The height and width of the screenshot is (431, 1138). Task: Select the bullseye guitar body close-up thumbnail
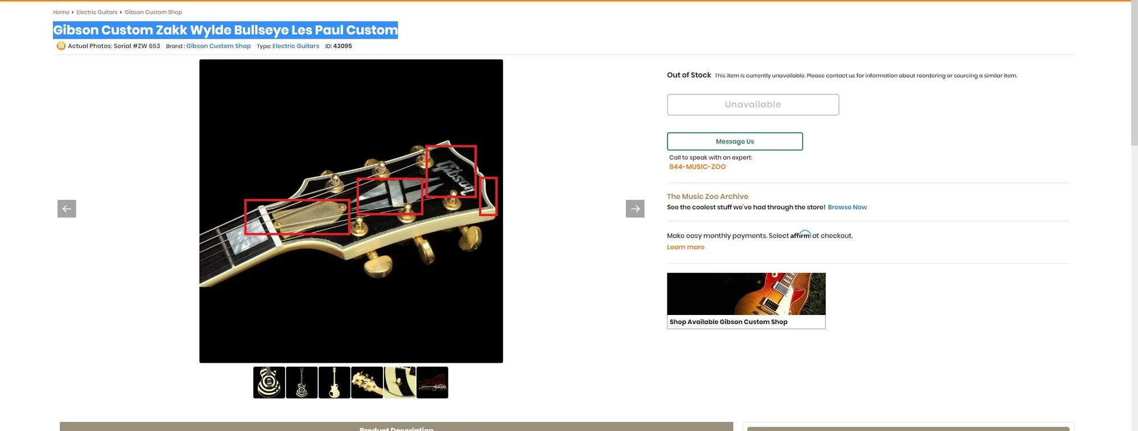pyautogui.click(x=269, y=382)
